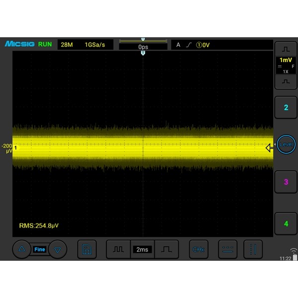298x298 pixels.
Task: Open the horizontal cursor icon
Action: click(227, 249)
